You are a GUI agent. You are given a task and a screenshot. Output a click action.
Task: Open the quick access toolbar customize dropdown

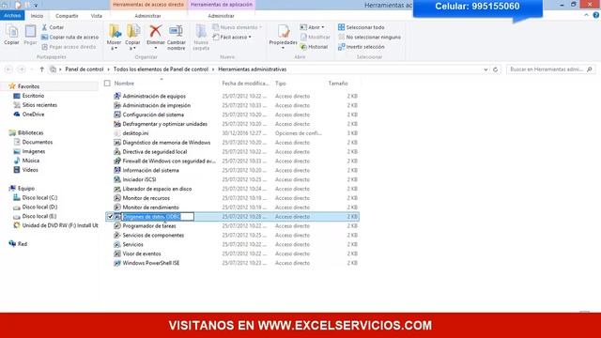point(36,6)
